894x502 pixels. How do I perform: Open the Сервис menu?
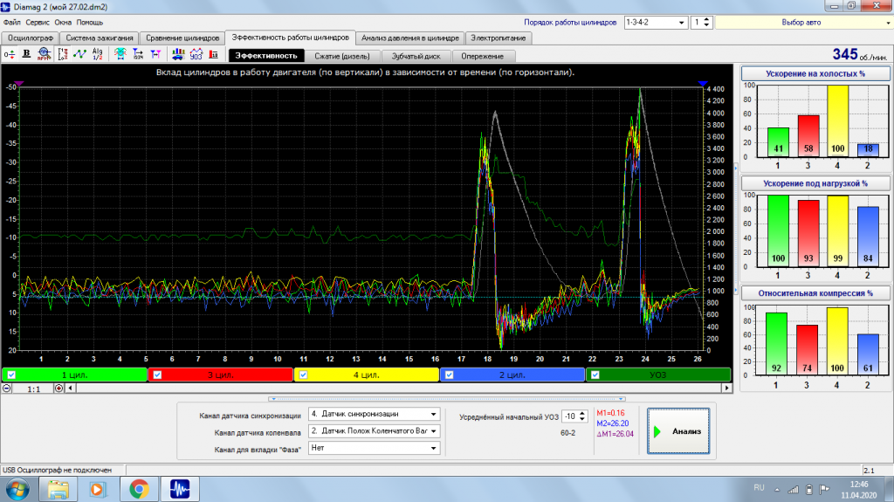pyautogui.click(x=38, y=22)
